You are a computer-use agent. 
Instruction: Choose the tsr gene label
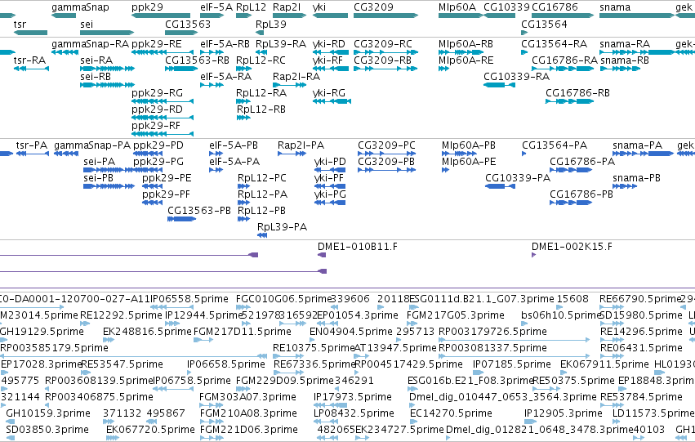(20, 24)
